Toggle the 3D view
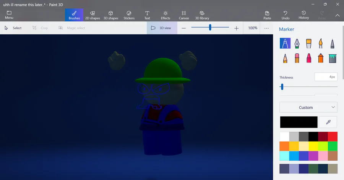Viewport: 344px width, 180px height. 162,28
